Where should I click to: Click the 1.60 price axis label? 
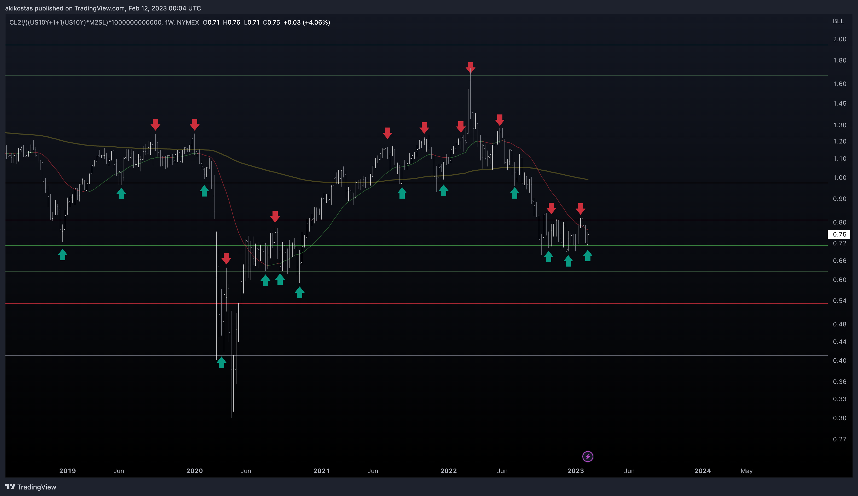point(840,84)
